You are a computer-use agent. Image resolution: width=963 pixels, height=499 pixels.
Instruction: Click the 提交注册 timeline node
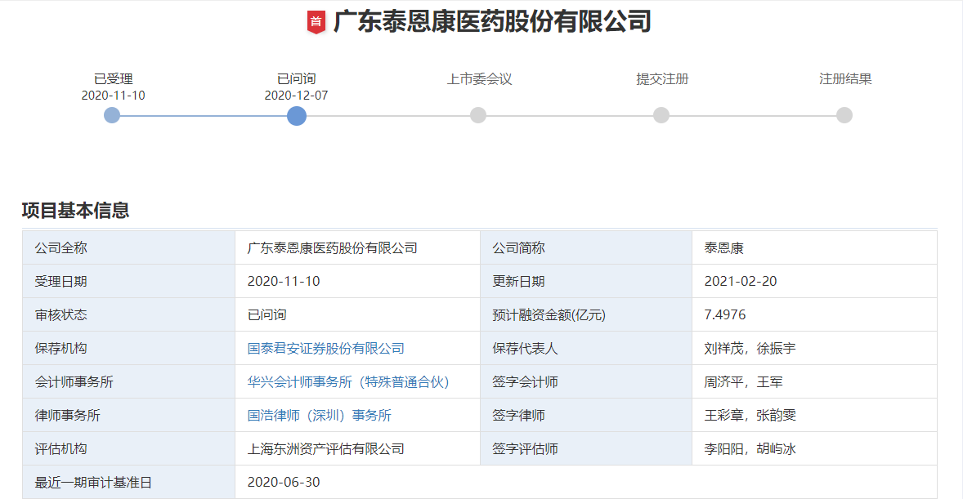coord(661,115)
